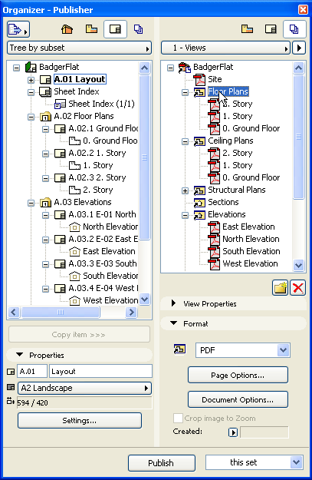Close the Organizer - Publisher window

tap(303, 10)
